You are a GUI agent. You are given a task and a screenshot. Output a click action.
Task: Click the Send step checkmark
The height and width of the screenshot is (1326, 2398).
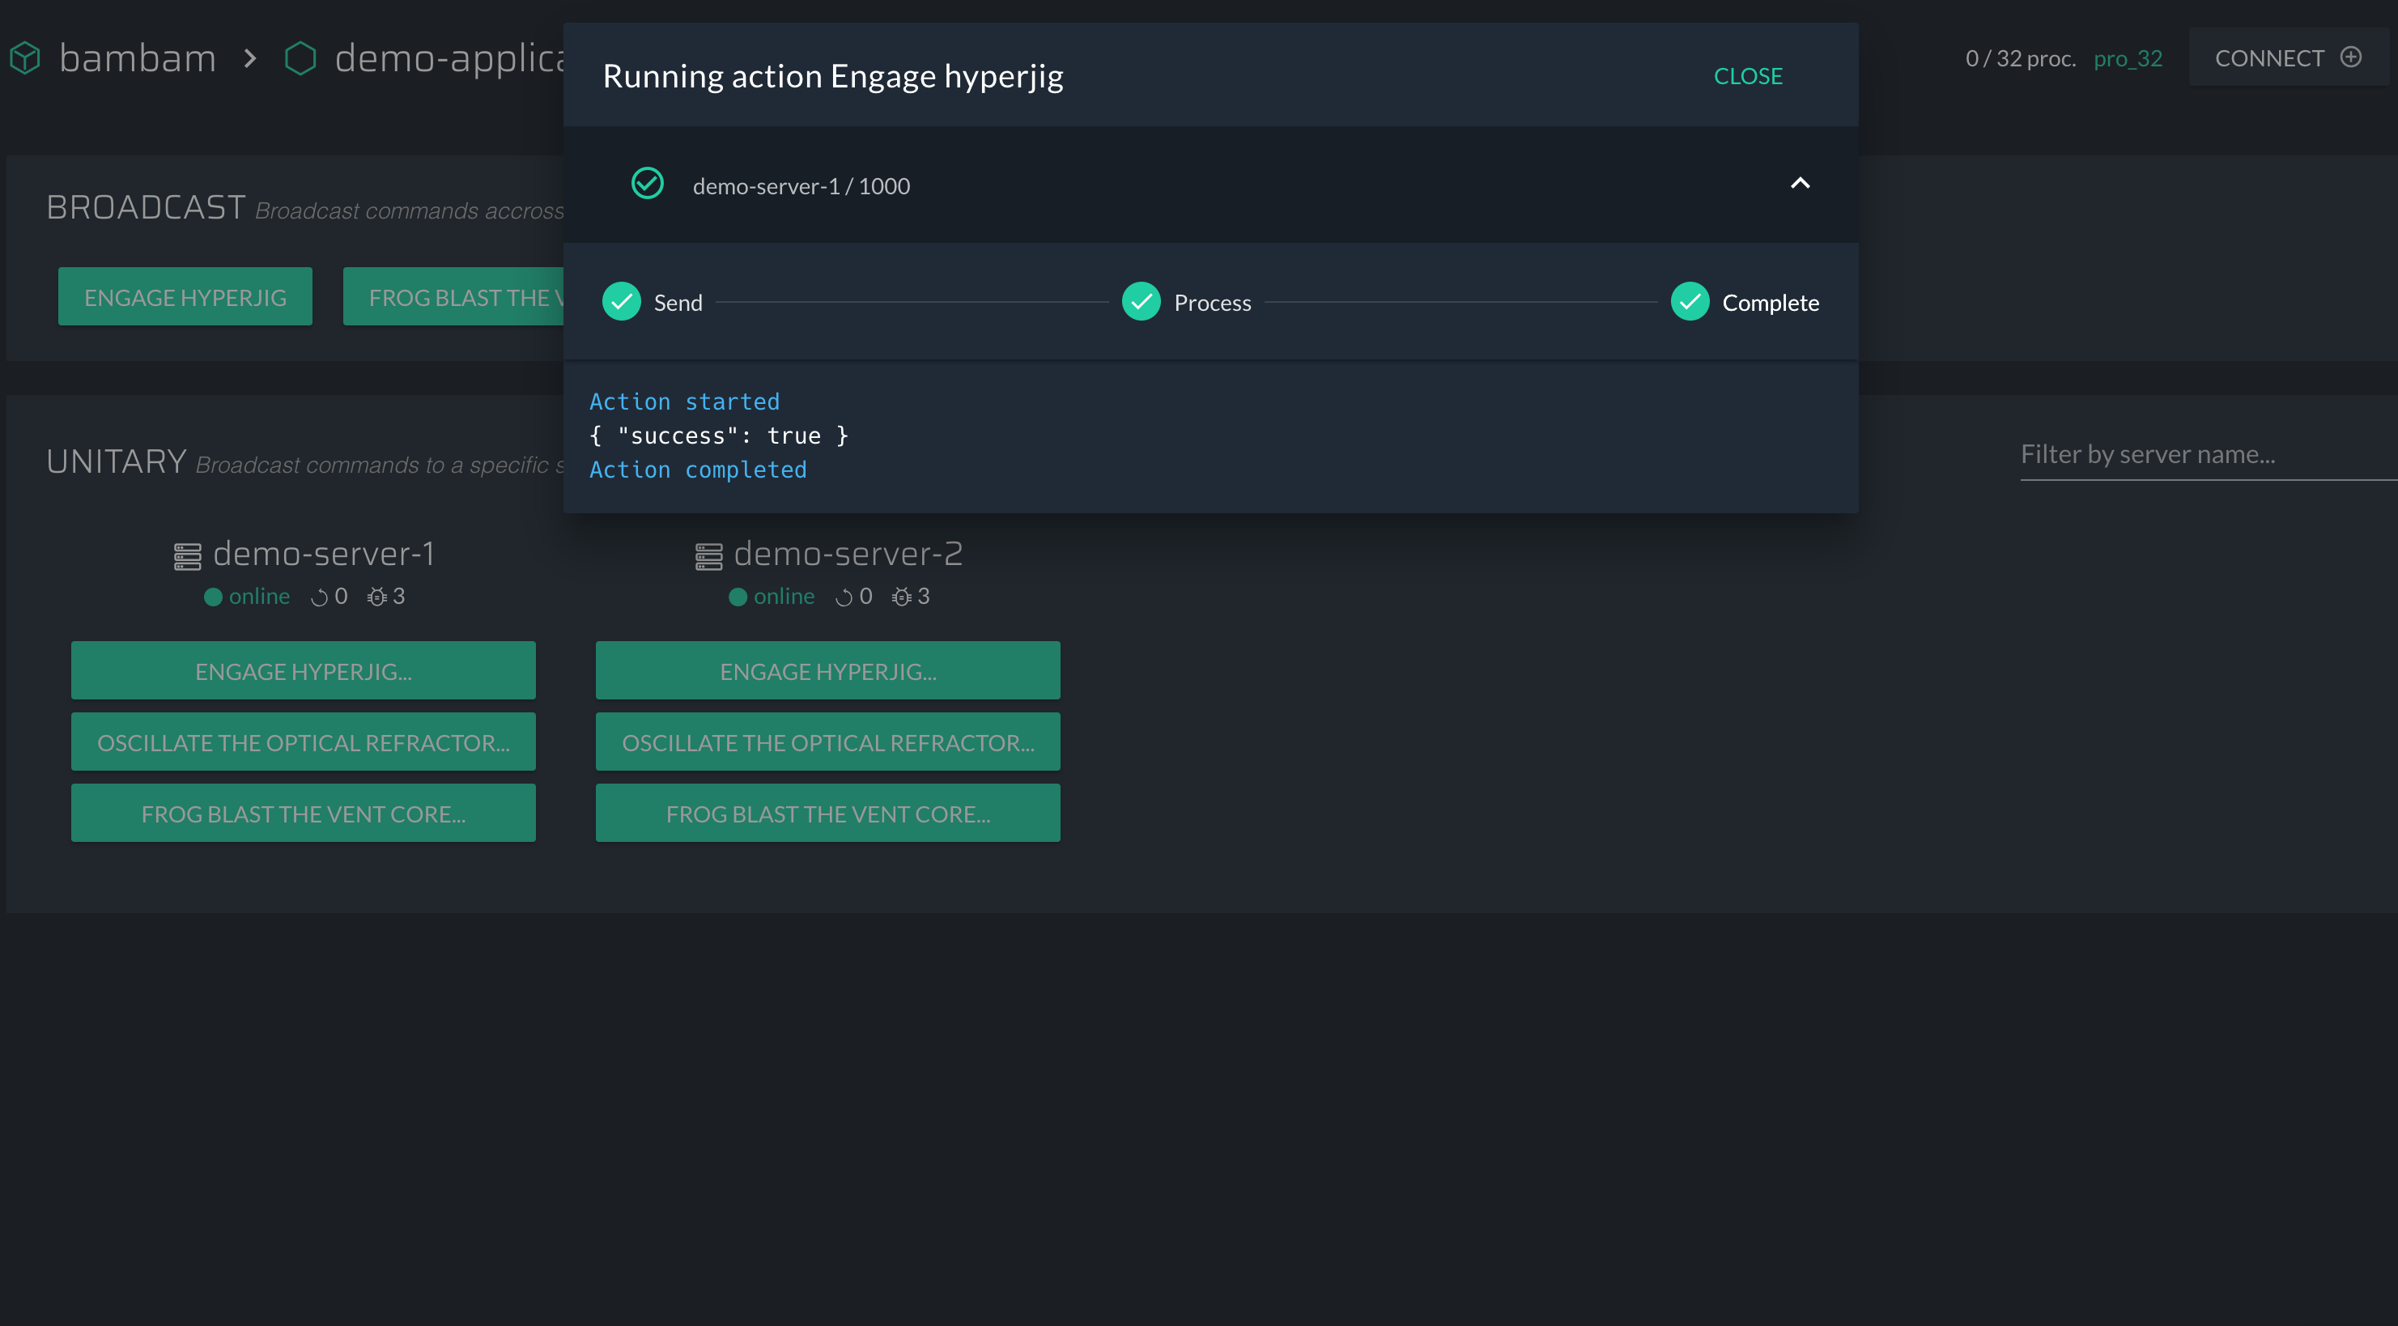[x=621, y=301]
